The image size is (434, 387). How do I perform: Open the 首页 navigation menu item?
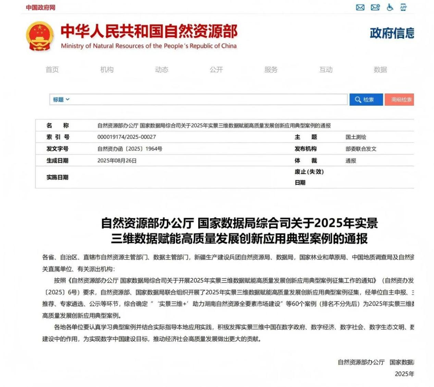pos(52,69)
